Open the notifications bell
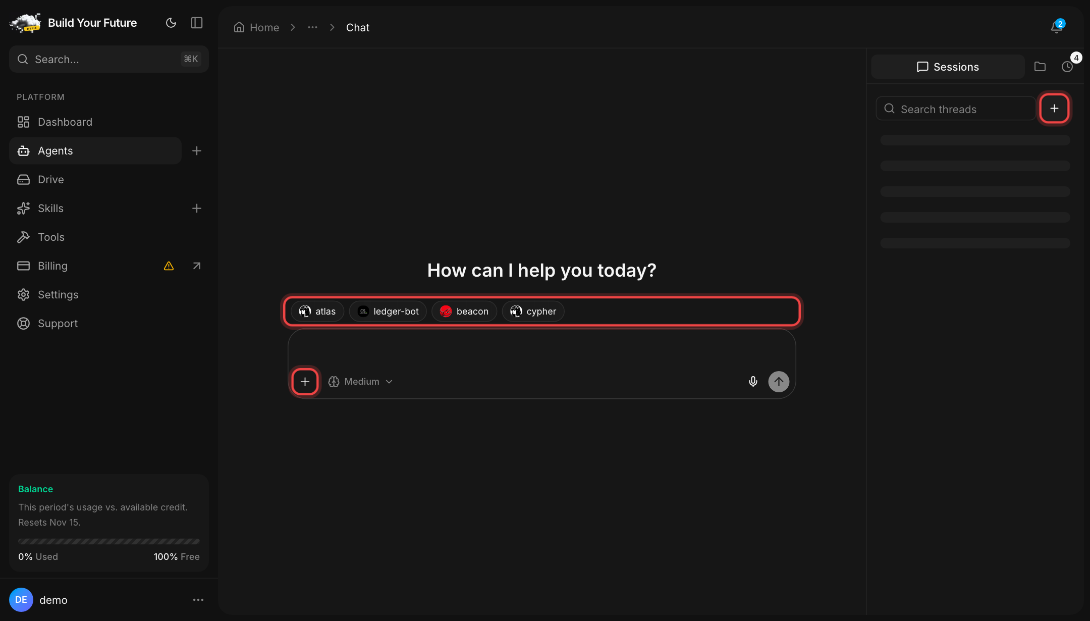 tap(1057, 27)
